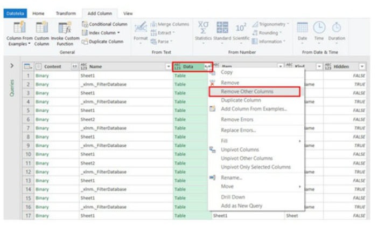Select row number 10
Viewport: 377px width, 239px height.
(28, 154)
